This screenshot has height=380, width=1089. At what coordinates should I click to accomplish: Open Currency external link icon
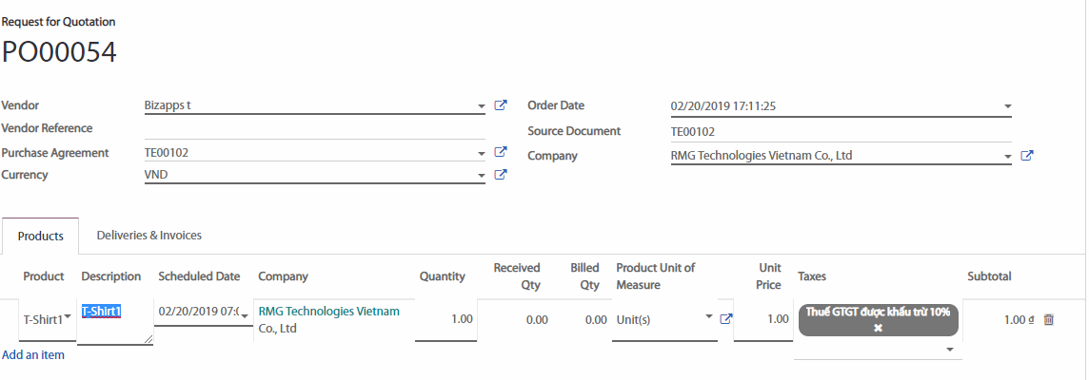pos(502,175)
